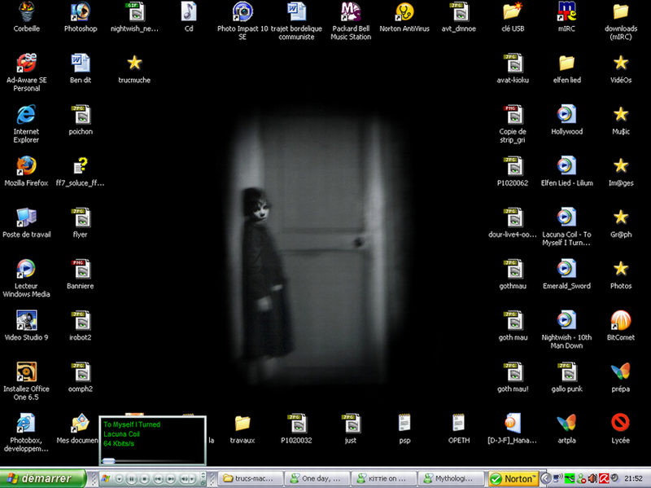Open BitComet desktop shortcut
Viewport: 651px width, 488px height.
coord(620,320)
